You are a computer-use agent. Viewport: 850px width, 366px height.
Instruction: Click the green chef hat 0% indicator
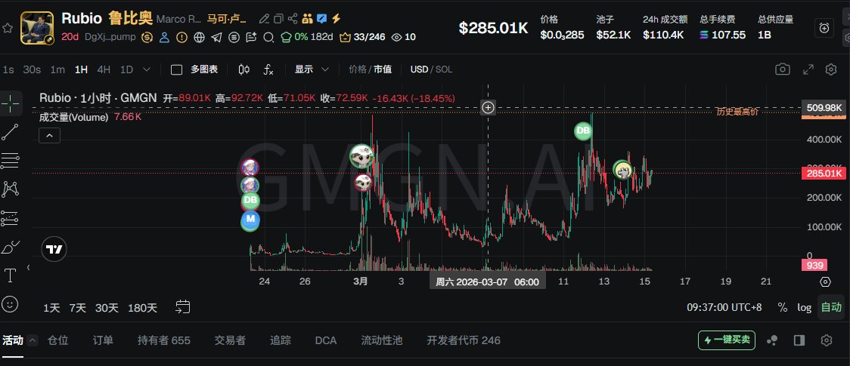pyautogui.click(x=294, y=37)
